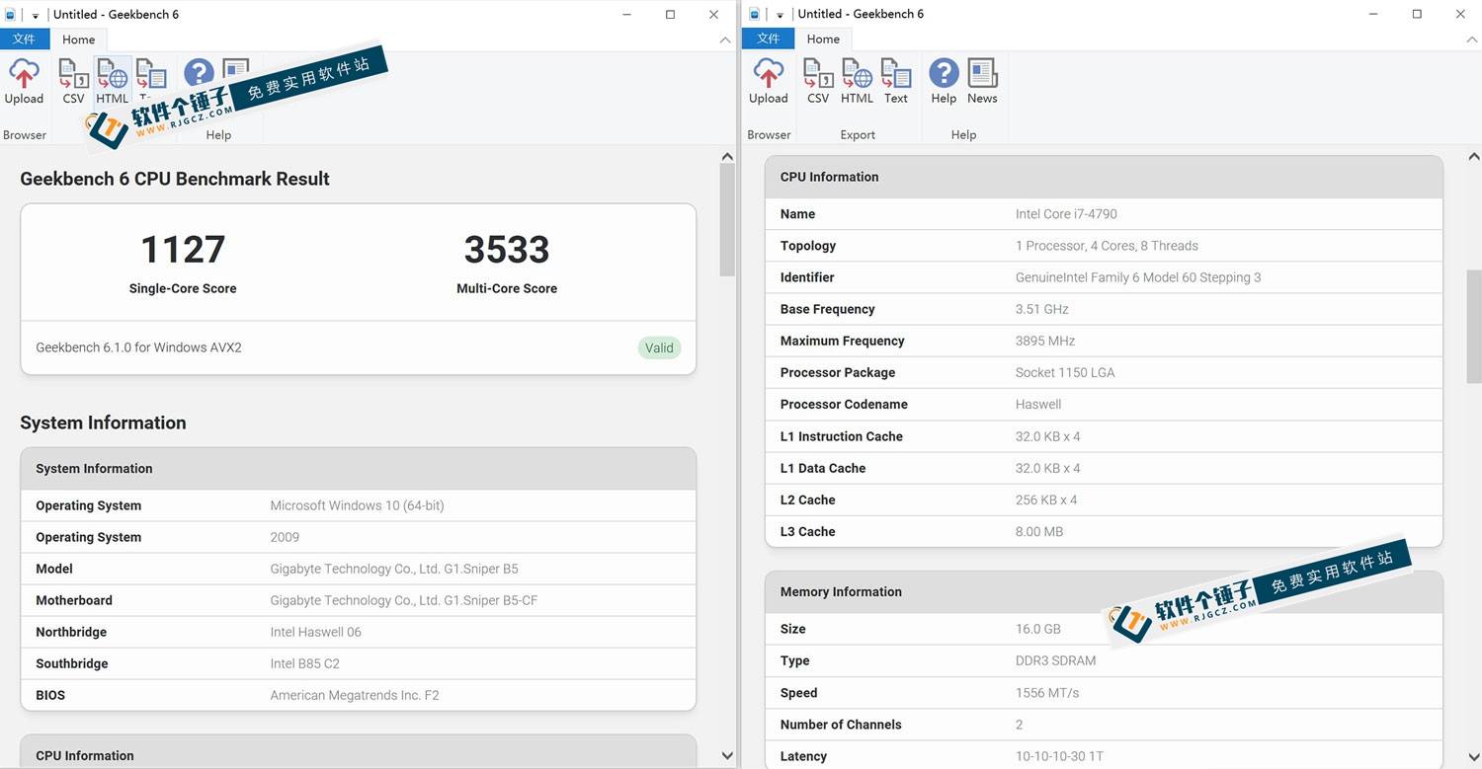Select 1 Processor, 4 Cores, 8 Threads
1482x769 pixels.
[x=1107, y=246]
